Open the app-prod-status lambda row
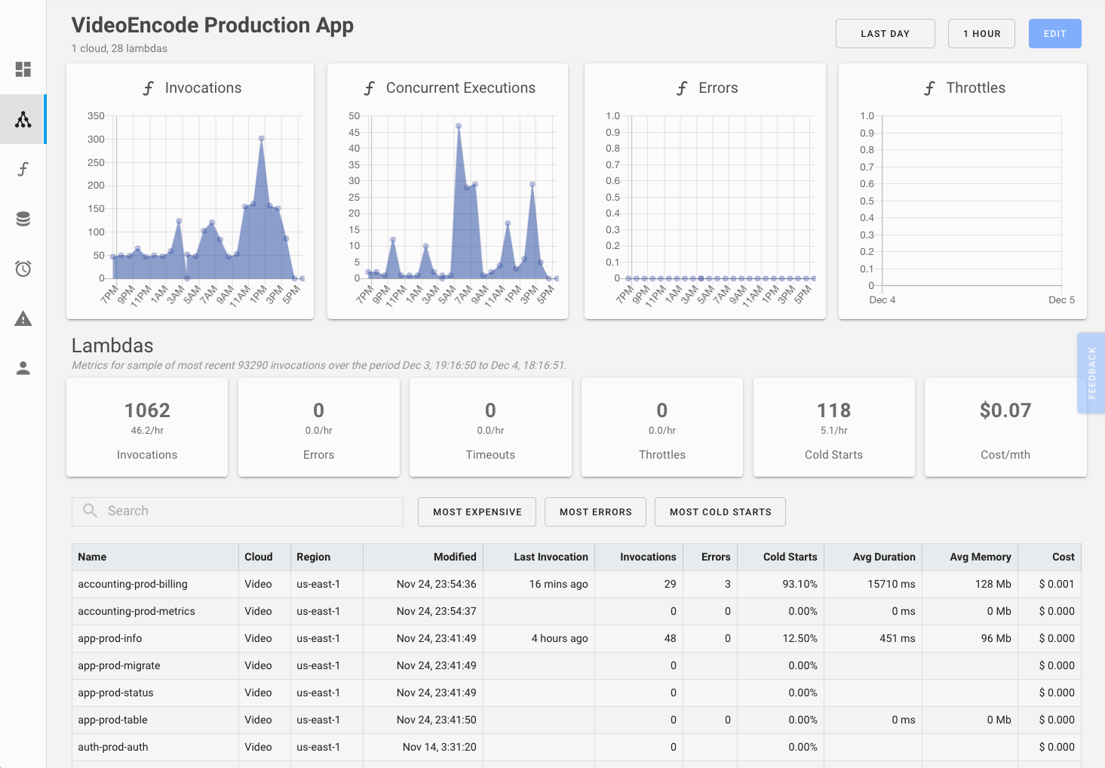Image resolution: width=1105 pixels, height=768 pixels. tap(576, 693)
